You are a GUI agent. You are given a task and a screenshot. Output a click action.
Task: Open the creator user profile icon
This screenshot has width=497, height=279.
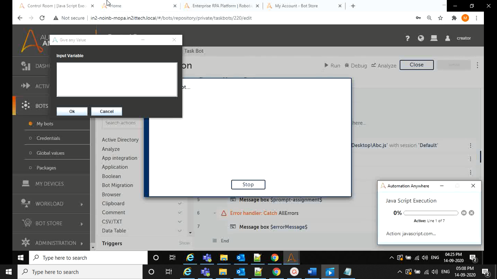pyautogui.click(x=448, y=38)
